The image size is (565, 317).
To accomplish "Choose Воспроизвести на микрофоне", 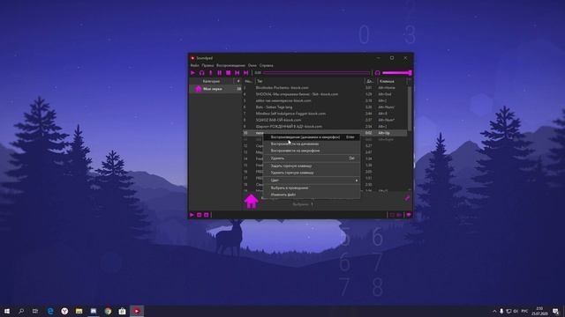I will point(312,151).
